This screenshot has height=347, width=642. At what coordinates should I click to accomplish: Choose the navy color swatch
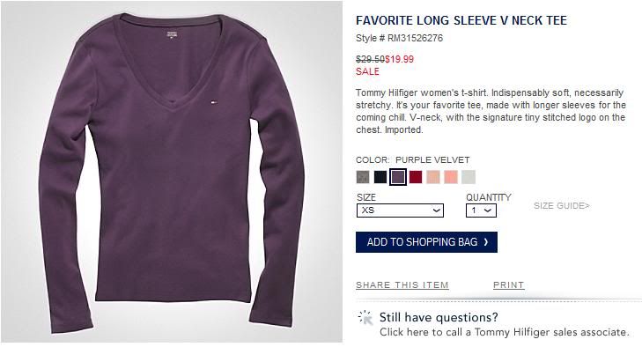(x=380, y=177)
